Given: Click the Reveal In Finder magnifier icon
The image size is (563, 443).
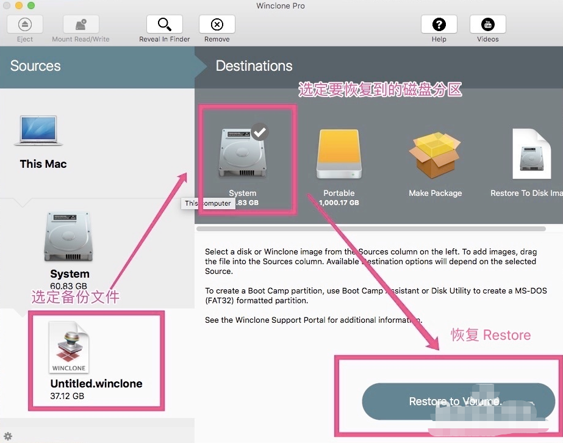Looking at the screenshot, I should click(x=165, y=24).
